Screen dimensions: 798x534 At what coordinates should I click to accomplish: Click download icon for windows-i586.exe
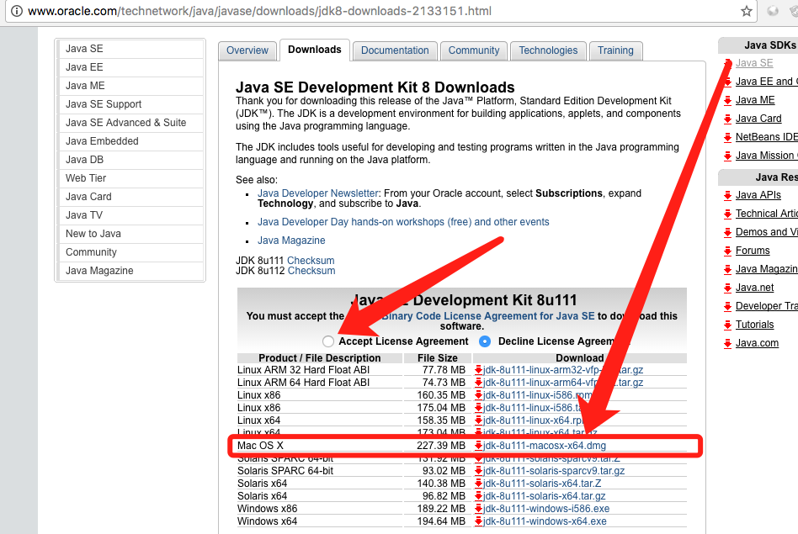pos(478,509)
